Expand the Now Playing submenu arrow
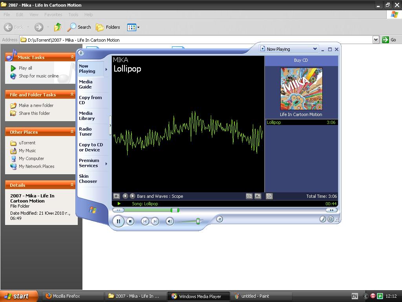This screenshot has height=302, width=402. [106, 69]
